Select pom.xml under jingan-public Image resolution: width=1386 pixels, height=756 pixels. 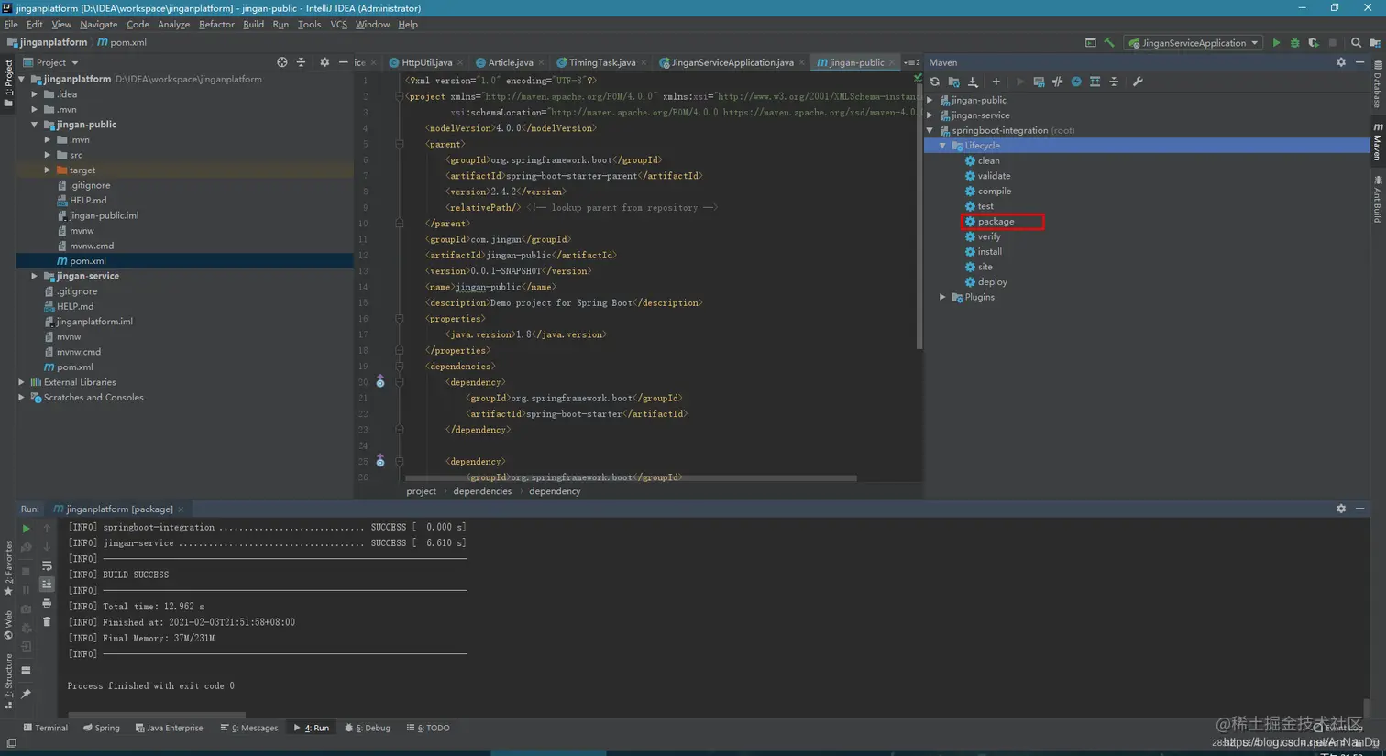tap(87, 261)
